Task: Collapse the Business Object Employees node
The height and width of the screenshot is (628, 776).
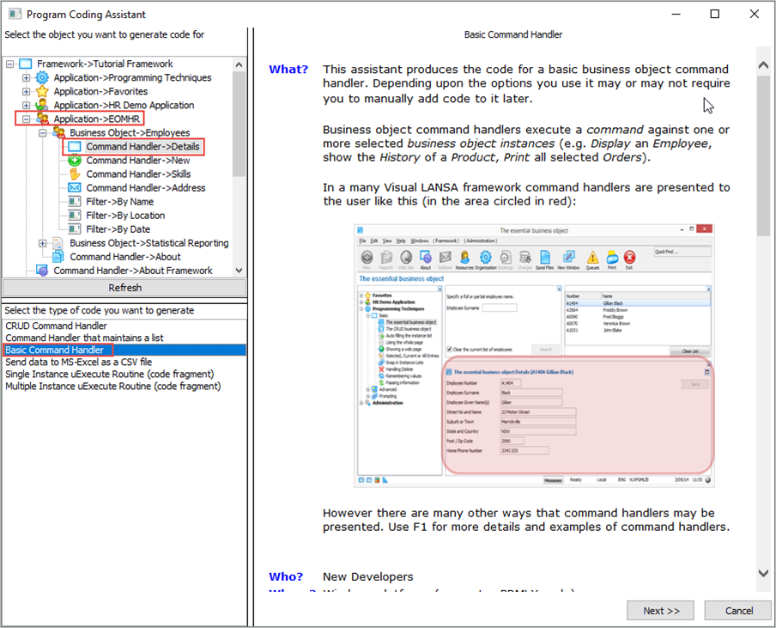Action: pyautogui.click(x=43, y=133)
